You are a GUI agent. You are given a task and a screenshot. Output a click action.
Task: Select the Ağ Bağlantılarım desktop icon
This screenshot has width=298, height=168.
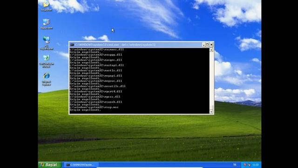[47, 43]
